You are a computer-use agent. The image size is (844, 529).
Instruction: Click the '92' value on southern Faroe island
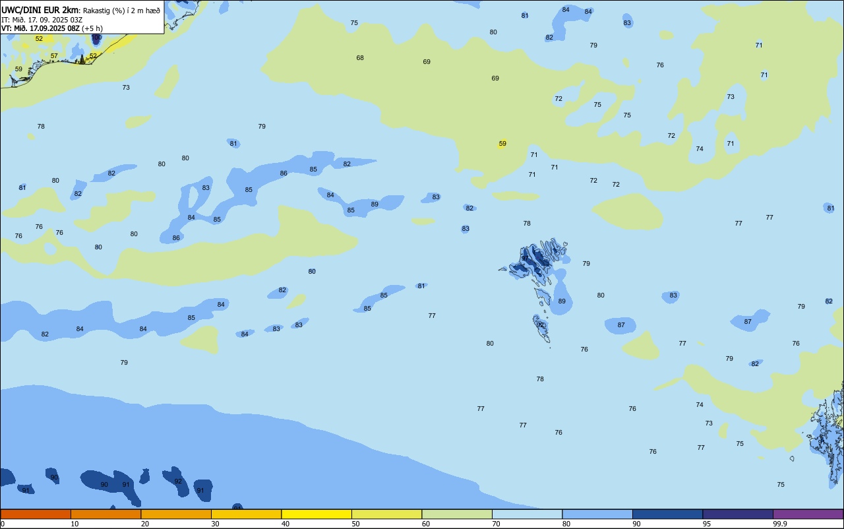click(x=541, y=325)
